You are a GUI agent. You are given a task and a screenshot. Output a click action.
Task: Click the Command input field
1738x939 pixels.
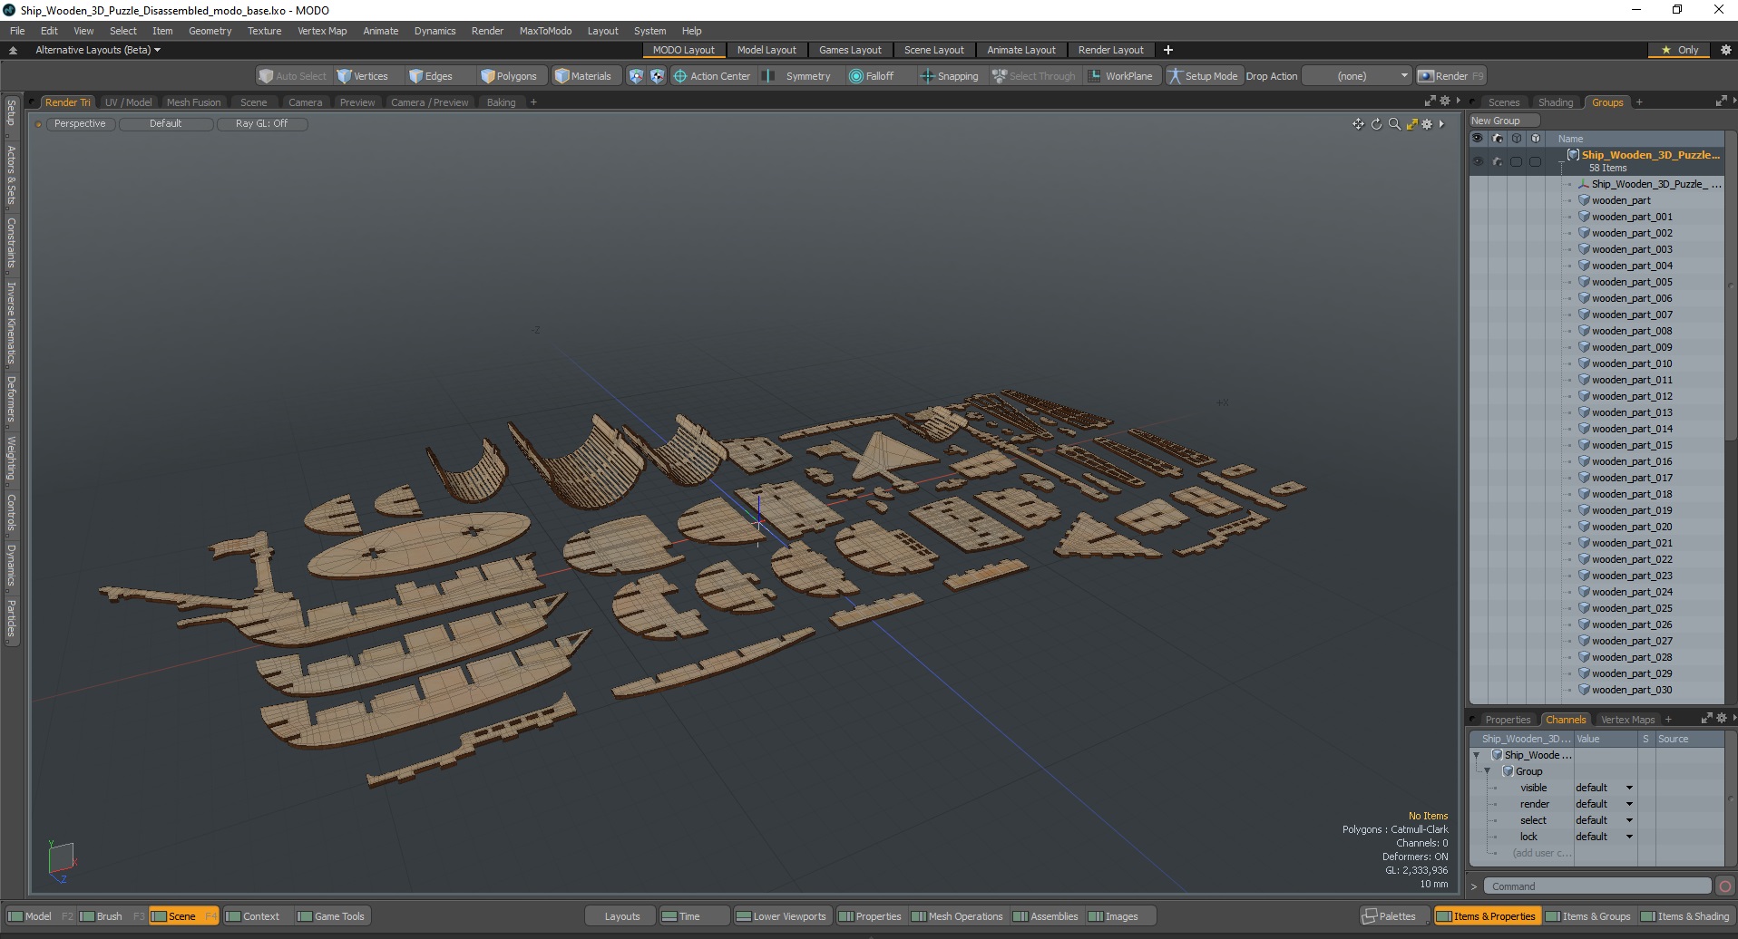[x=1597, y=886]
